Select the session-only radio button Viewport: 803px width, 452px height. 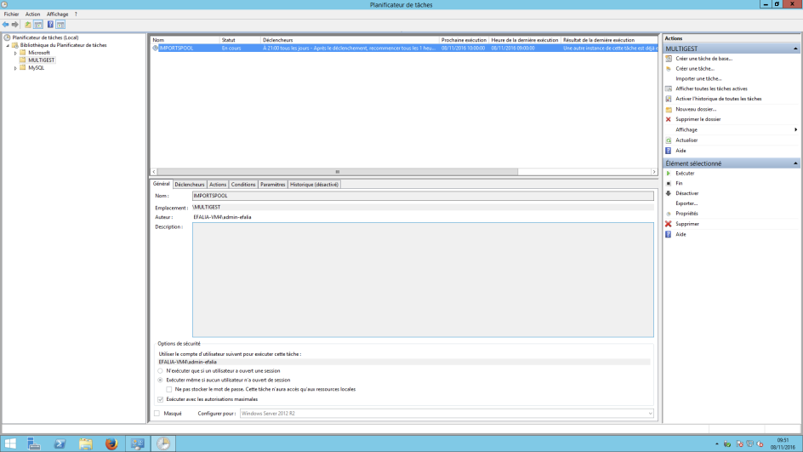click(x=161, y=371)
